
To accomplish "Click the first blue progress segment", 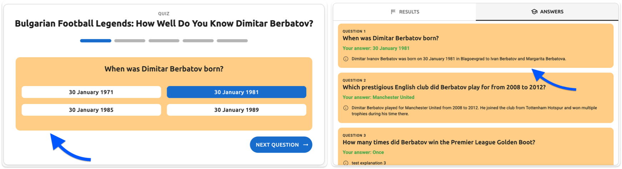I will [96, 41].
